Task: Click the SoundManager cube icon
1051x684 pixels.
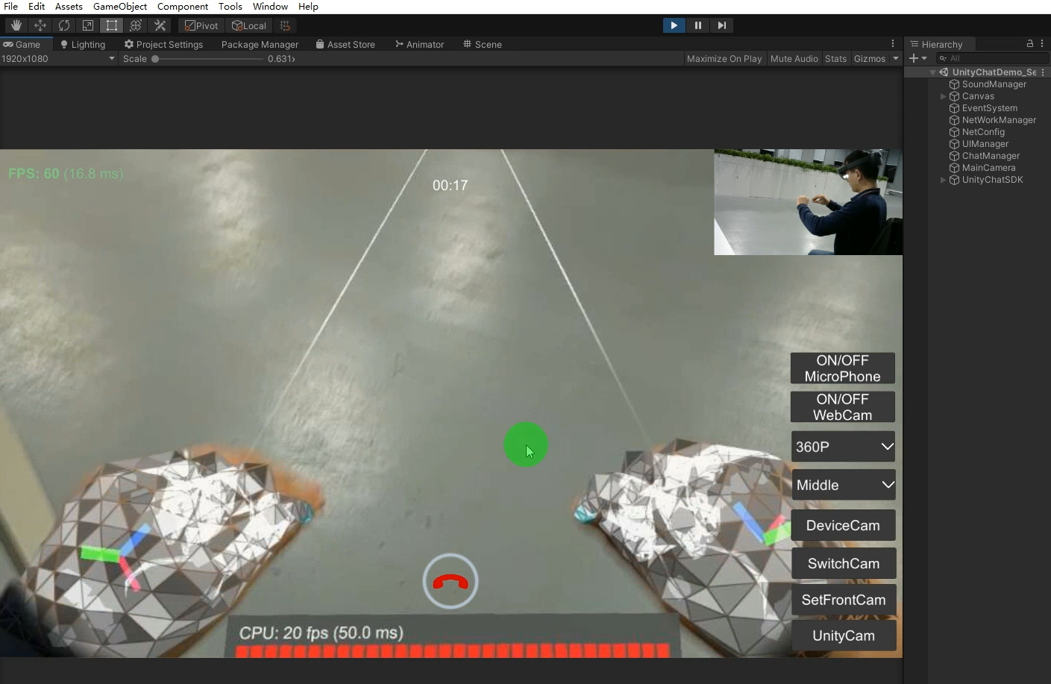Action: 954,84
